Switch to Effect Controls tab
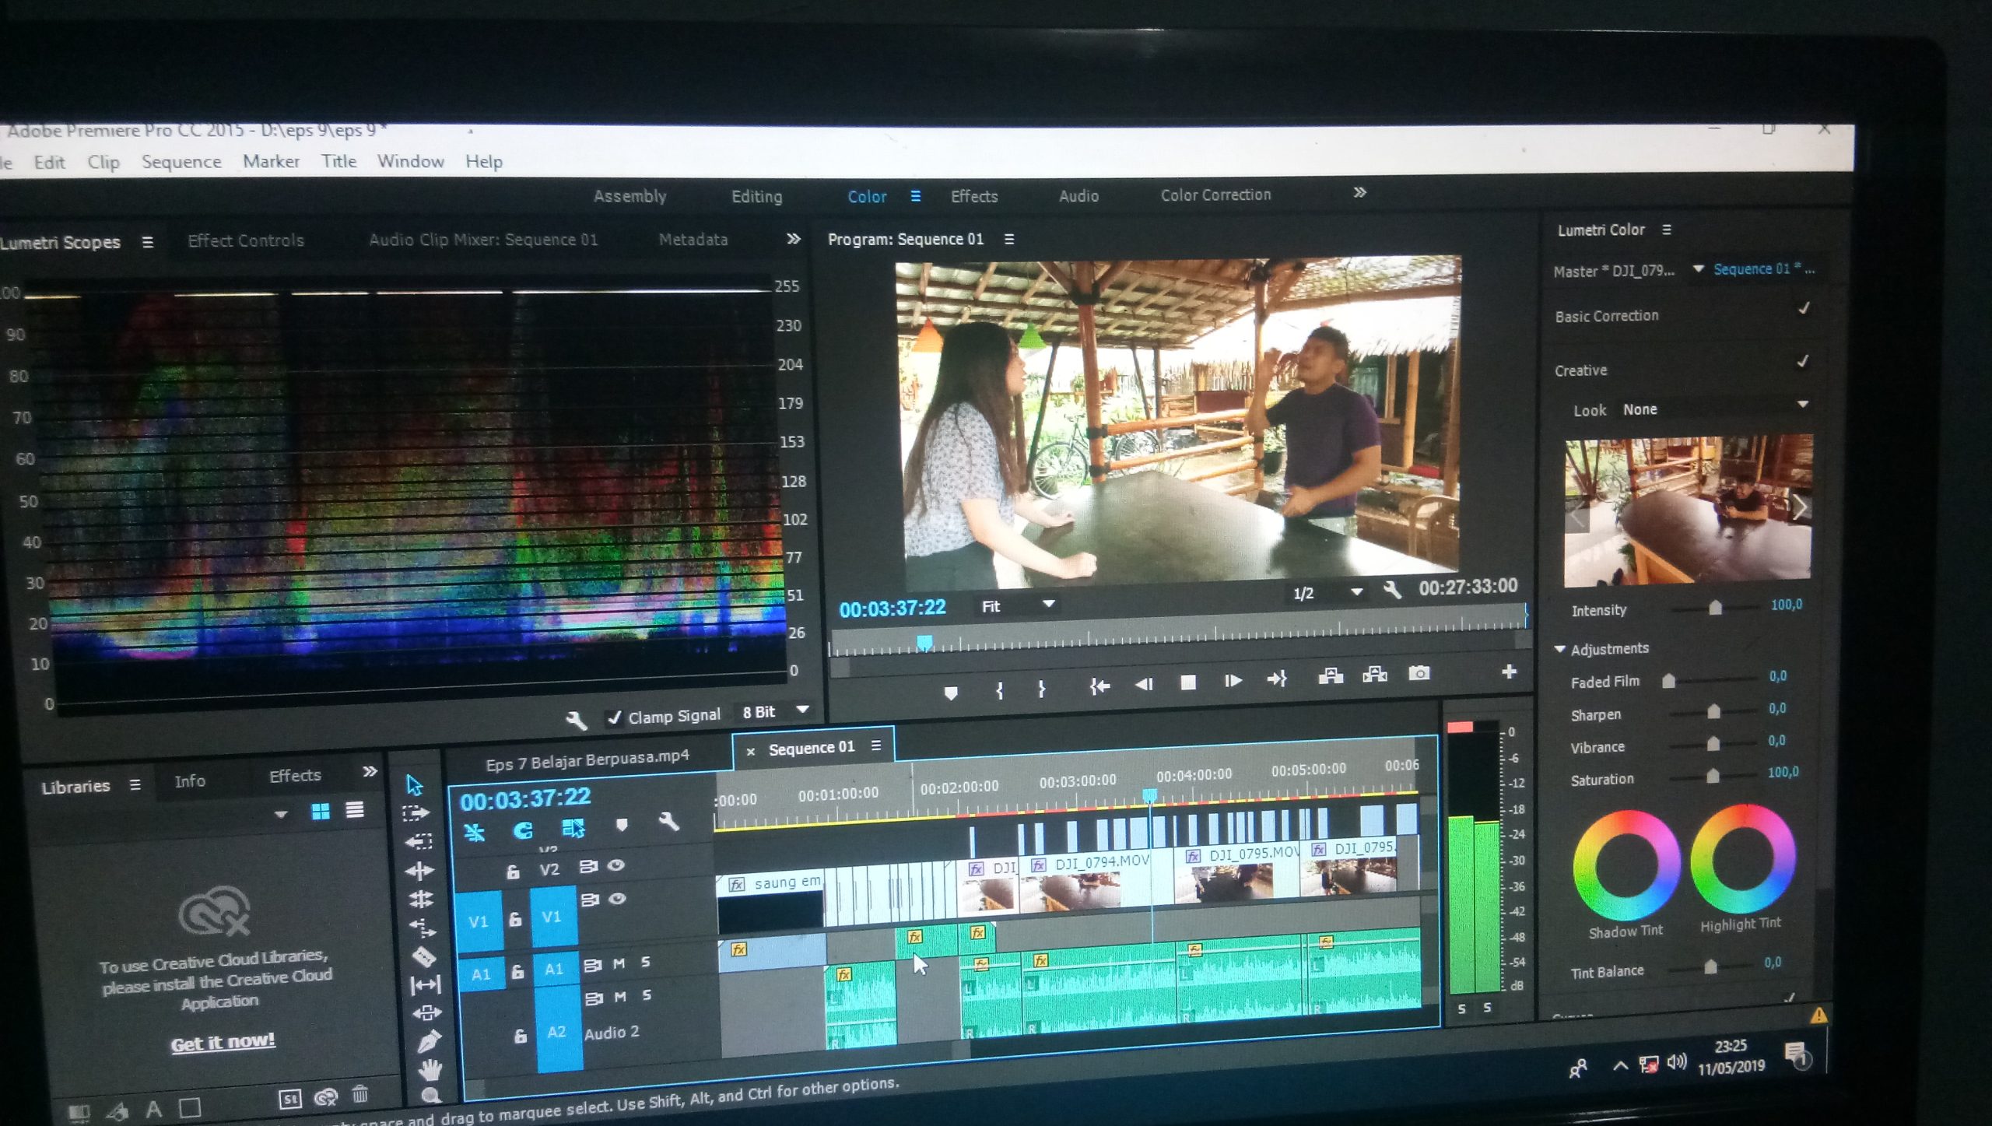This screenshot has width=1992, height=1126. 246,240
